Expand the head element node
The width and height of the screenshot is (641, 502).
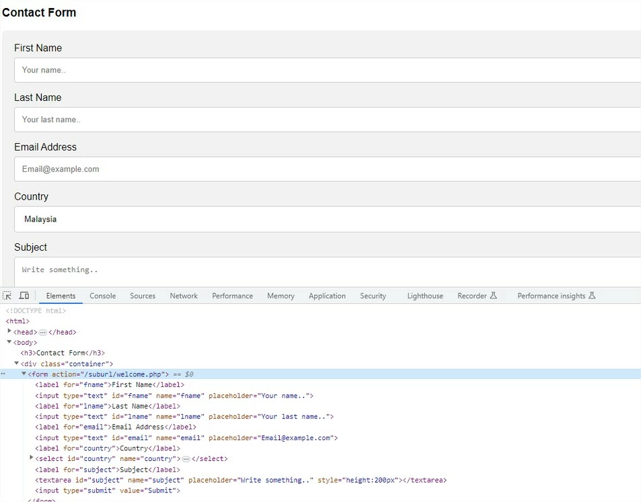(9, 331)
